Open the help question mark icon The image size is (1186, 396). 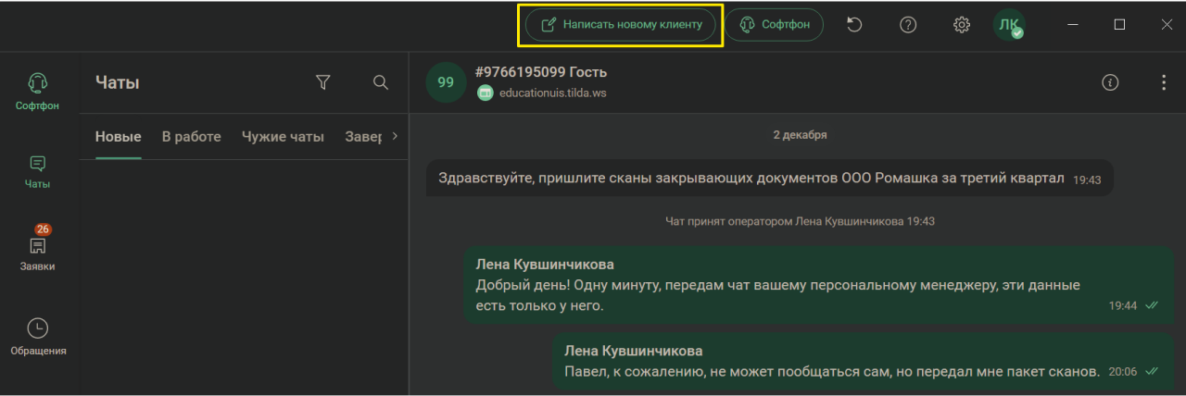coord(908,25)
